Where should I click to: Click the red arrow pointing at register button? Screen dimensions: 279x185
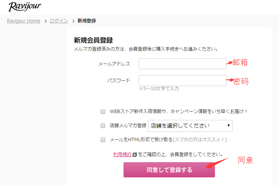pyautogui.click(x=216, y=162)
